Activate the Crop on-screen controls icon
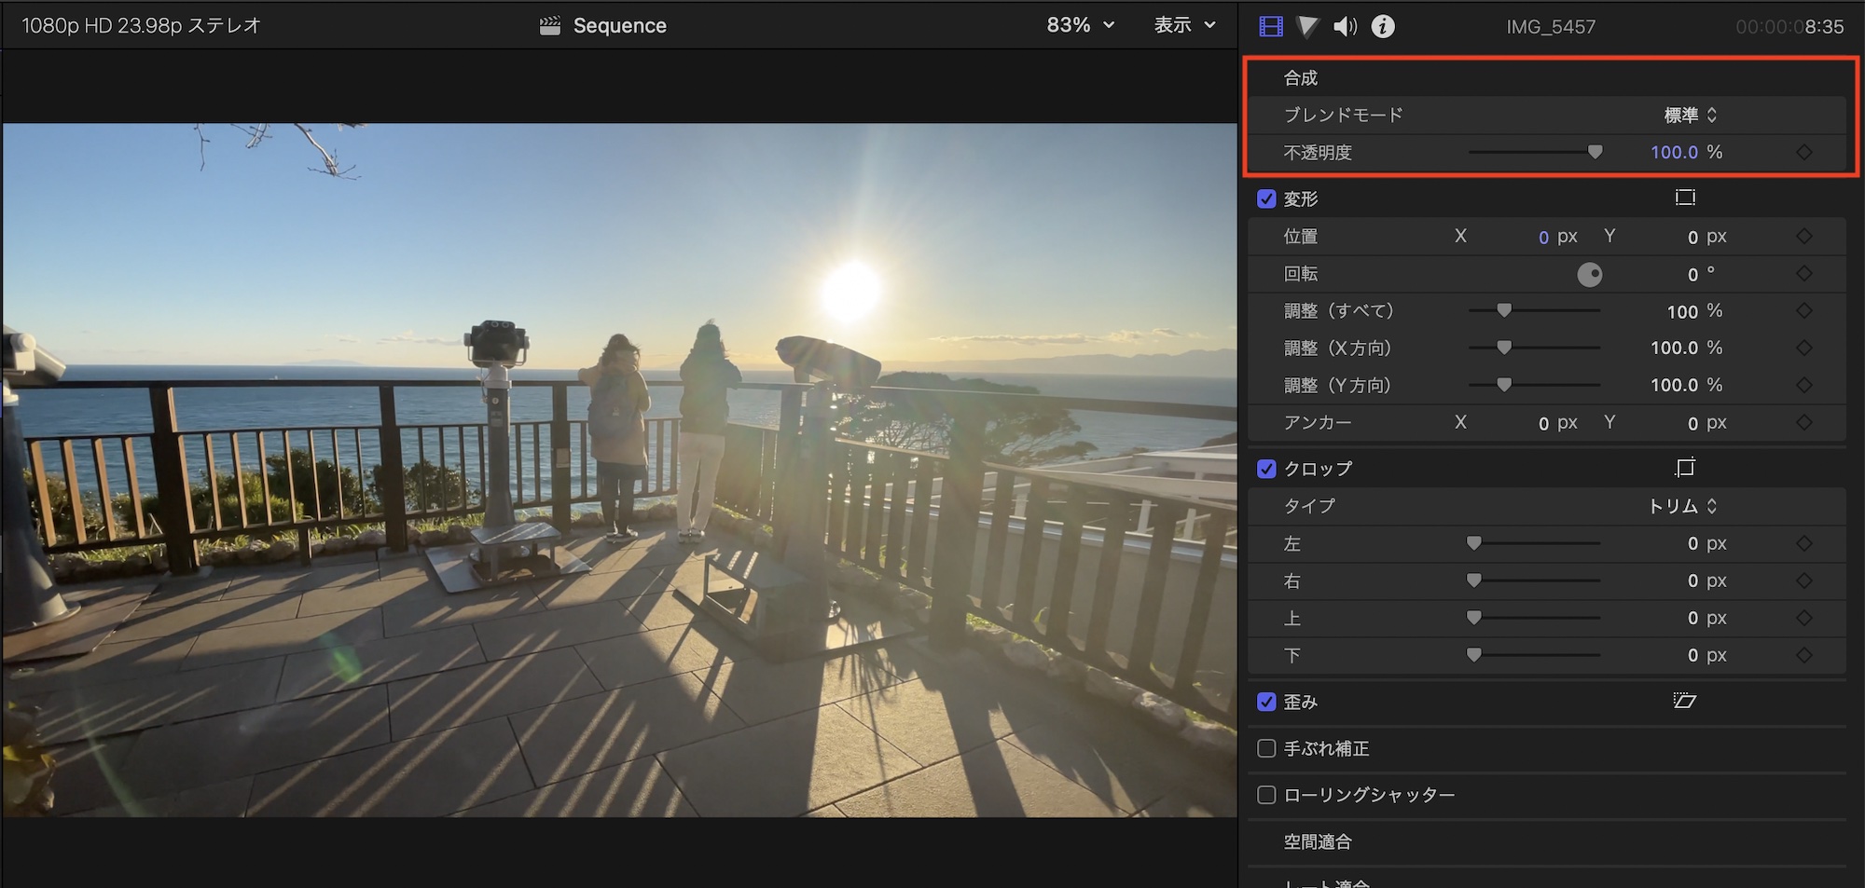This screenshot has width=1865, height=888. tap(1685, 468)
